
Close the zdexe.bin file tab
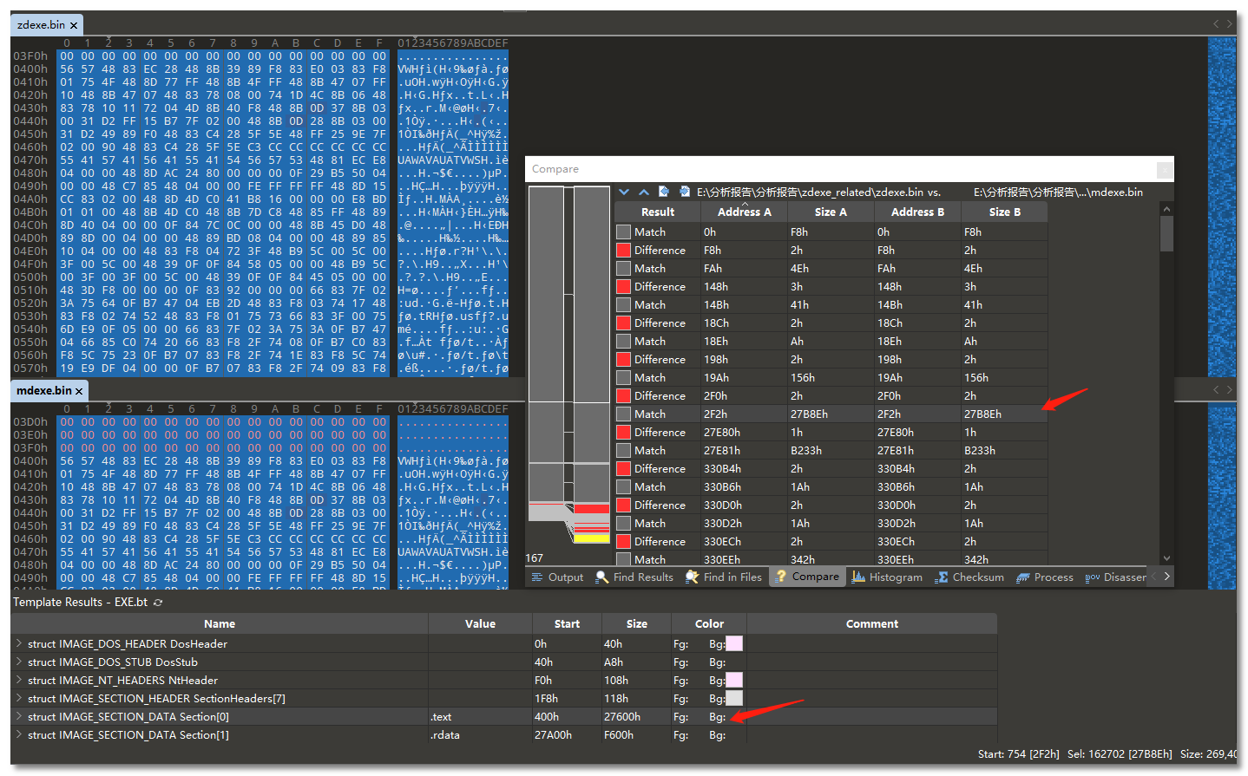74,26
